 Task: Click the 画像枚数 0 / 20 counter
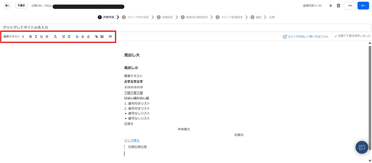[x=312, y=6]
